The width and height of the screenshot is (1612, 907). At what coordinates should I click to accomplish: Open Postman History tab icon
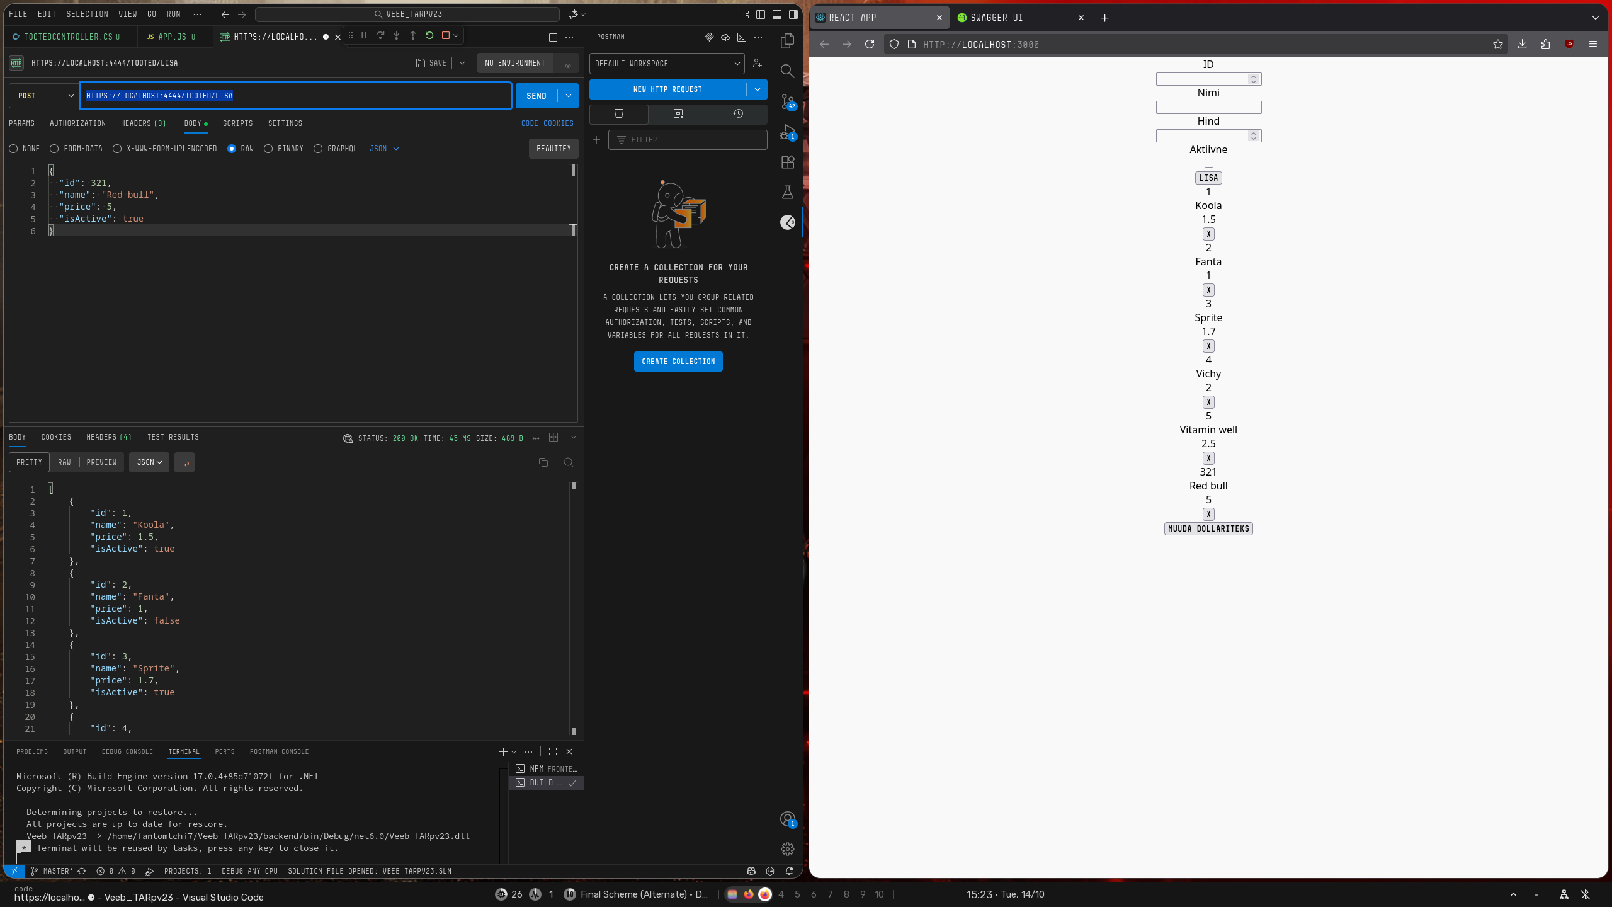pos(738,113)
